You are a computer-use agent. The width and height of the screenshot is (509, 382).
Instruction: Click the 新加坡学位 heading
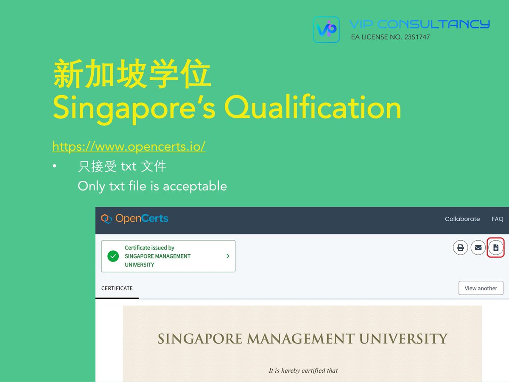pyautogui.click(x=131, y=75)
